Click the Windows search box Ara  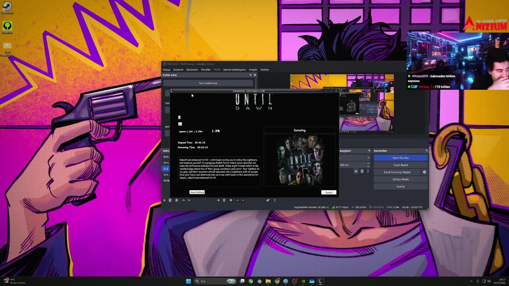215,281
